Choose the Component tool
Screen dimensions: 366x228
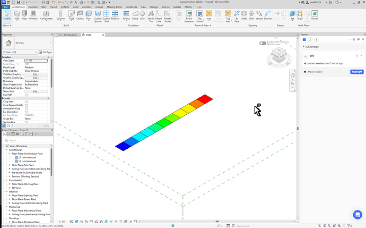pyautogui.click(x=46, y=15)
